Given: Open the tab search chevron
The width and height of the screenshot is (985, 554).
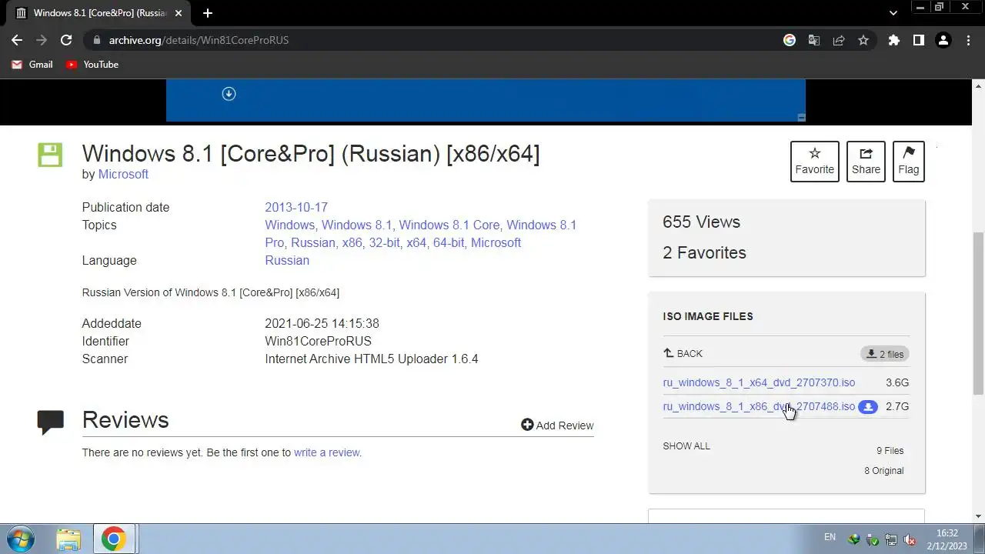Looking at the screenshot, I should (893, 13).
